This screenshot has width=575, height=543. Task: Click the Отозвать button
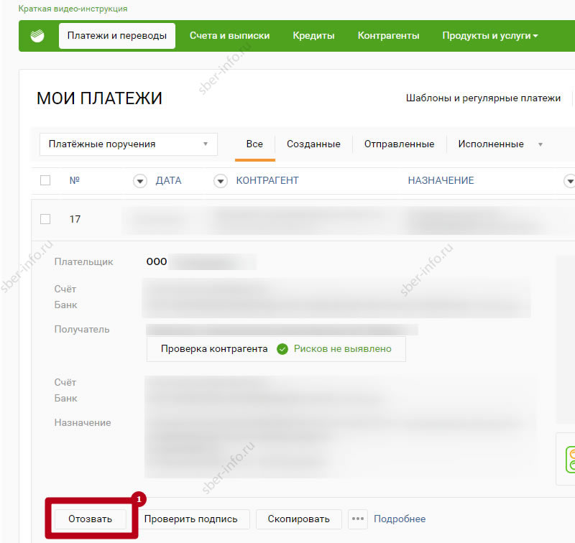point(91,519)
